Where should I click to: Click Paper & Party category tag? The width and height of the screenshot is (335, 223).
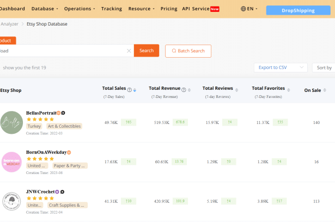point(70,165)
